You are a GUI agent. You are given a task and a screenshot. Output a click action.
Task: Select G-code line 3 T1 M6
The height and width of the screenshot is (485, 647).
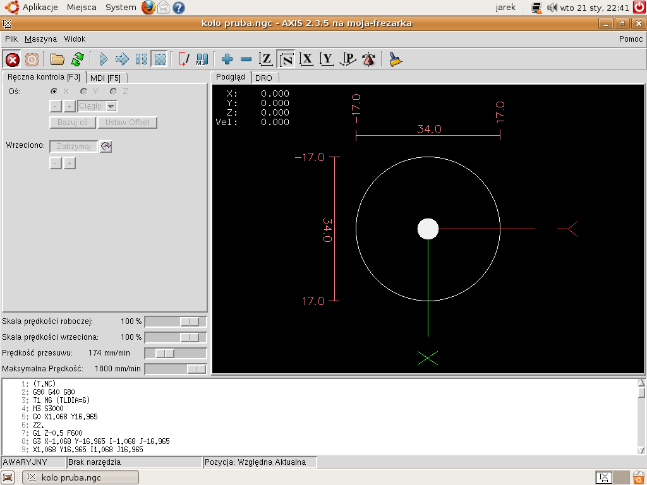coord(61,400)
